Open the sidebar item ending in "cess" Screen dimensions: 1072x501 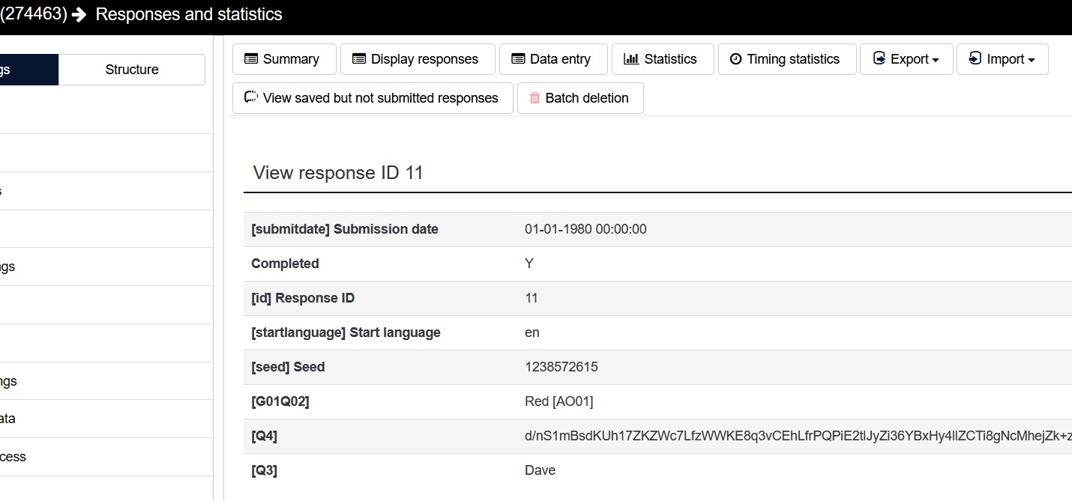coord(13,457)
